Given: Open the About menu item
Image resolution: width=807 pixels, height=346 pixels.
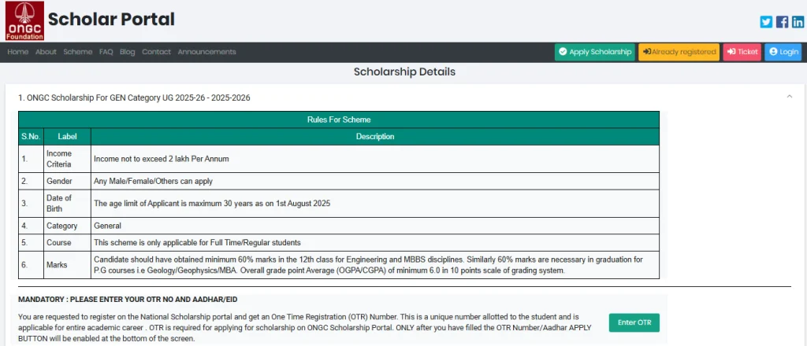Looking at the screenshot, I should click(46, 52).
